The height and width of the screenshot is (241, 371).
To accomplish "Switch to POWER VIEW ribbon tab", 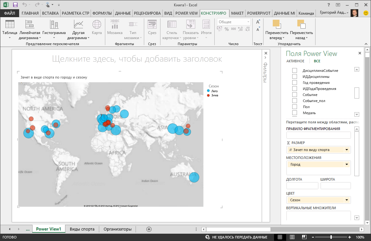I will click(186, 13).
